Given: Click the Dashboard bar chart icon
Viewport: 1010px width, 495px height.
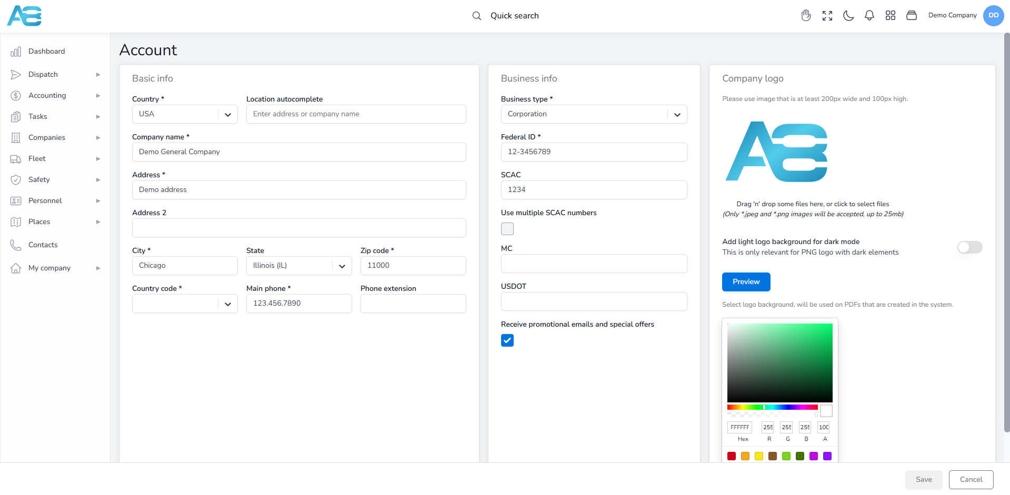Looking at the screenshot, I should [x=16, y=52].
